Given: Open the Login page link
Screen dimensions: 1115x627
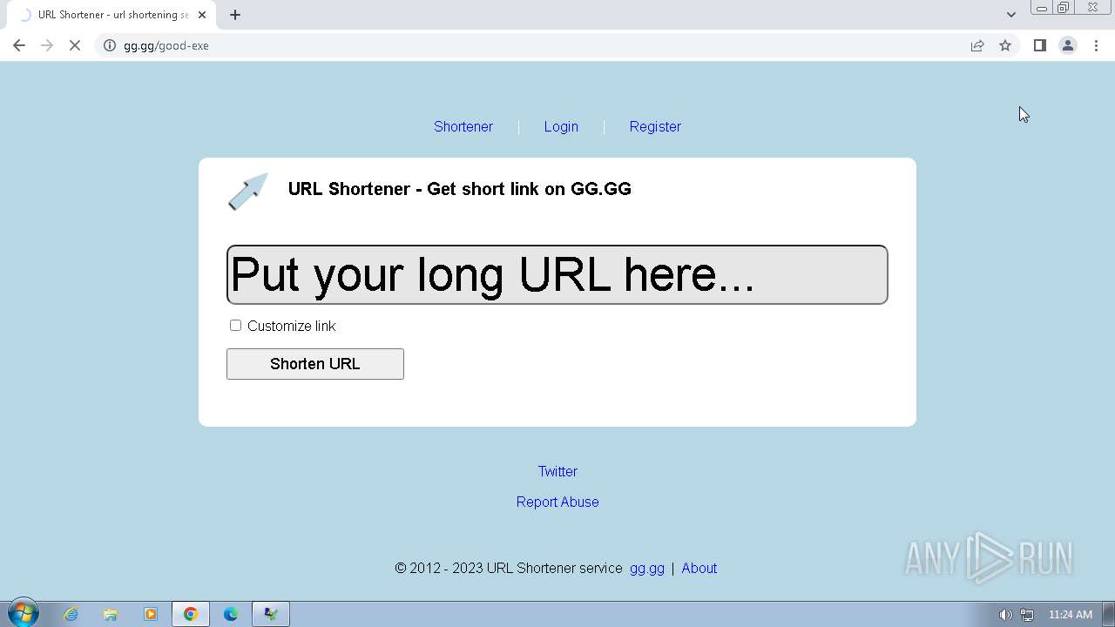Looking at the screenshot, I should click(x=561, y=126).
